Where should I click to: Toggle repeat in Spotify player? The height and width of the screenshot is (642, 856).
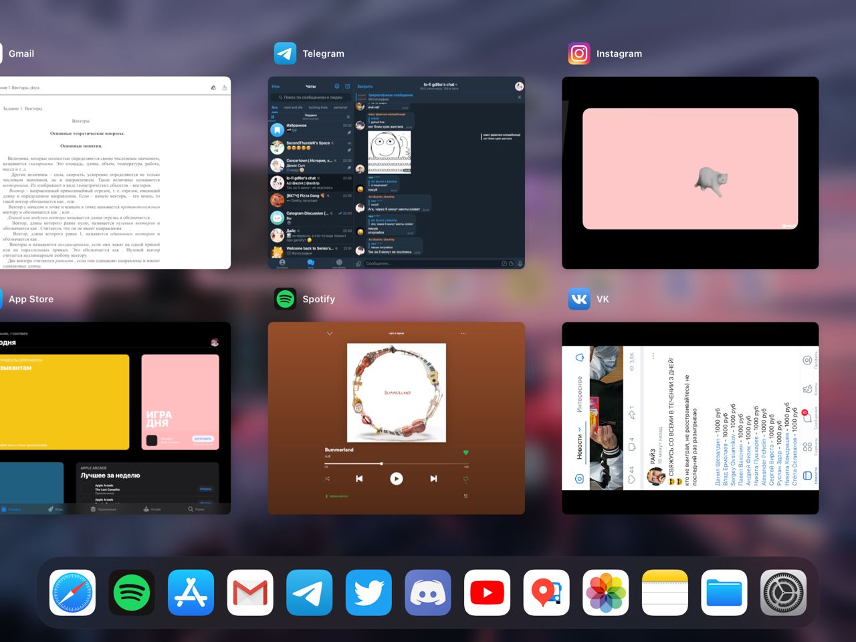tap(465, 479)
